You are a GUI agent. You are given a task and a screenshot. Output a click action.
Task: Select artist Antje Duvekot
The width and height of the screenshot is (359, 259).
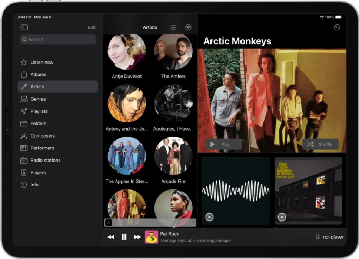(x=127, y=57)
